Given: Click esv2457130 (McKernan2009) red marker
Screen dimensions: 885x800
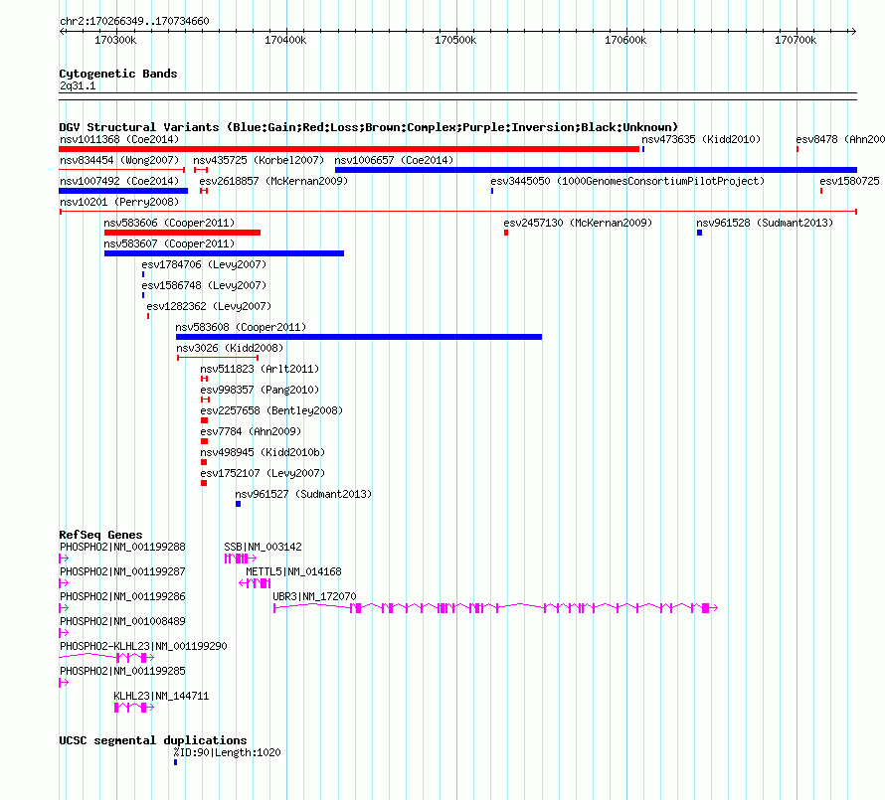Looking at the screenshot, I should (x=506, y=233).
